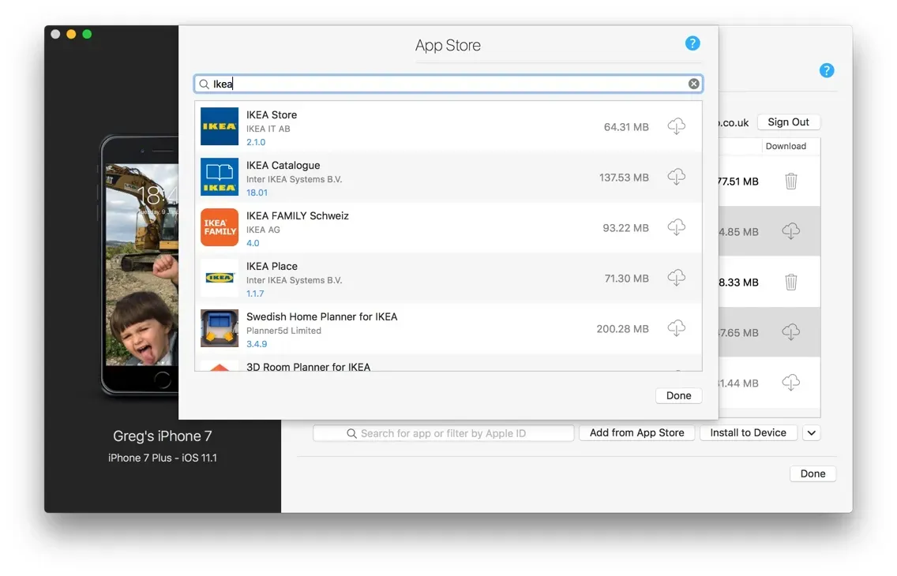The width and height of the screenshot is (897, 576).
Task: Download IKEA Store via its cloud icon
Action: pos(677,126)
